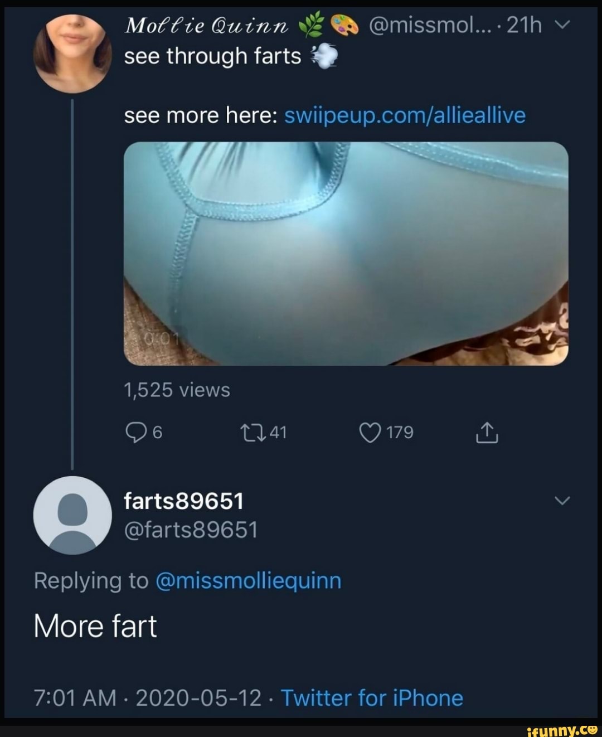Open the chevron menu on farts89651's reply
The height and width of the screenshot is (737, 602).
click(563, 501)
